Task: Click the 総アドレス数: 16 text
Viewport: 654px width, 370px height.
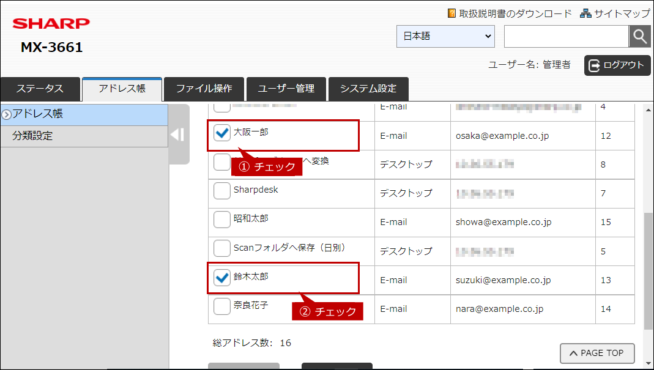Action: click(x=252, y=343)
